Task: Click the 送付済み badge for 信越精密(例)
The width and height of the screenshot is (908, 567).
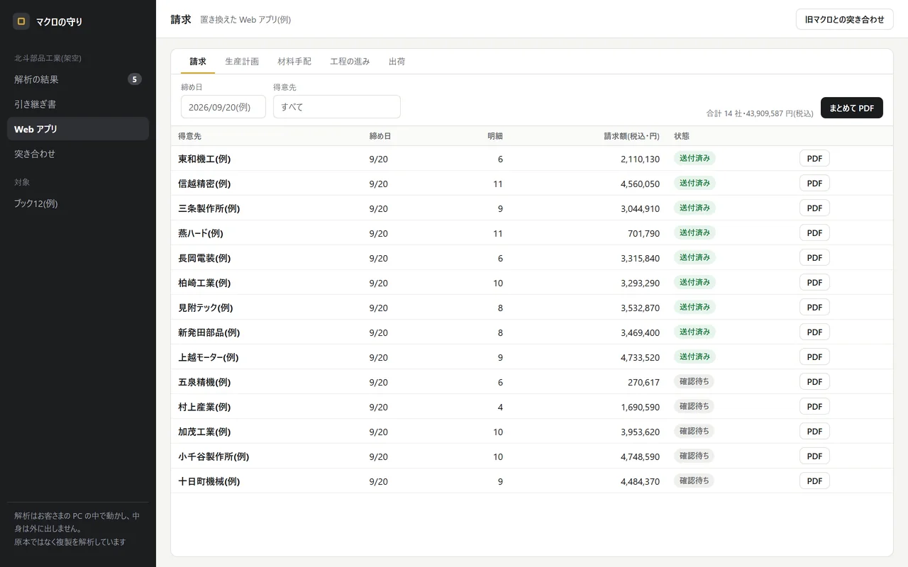Action: [694, 183]
